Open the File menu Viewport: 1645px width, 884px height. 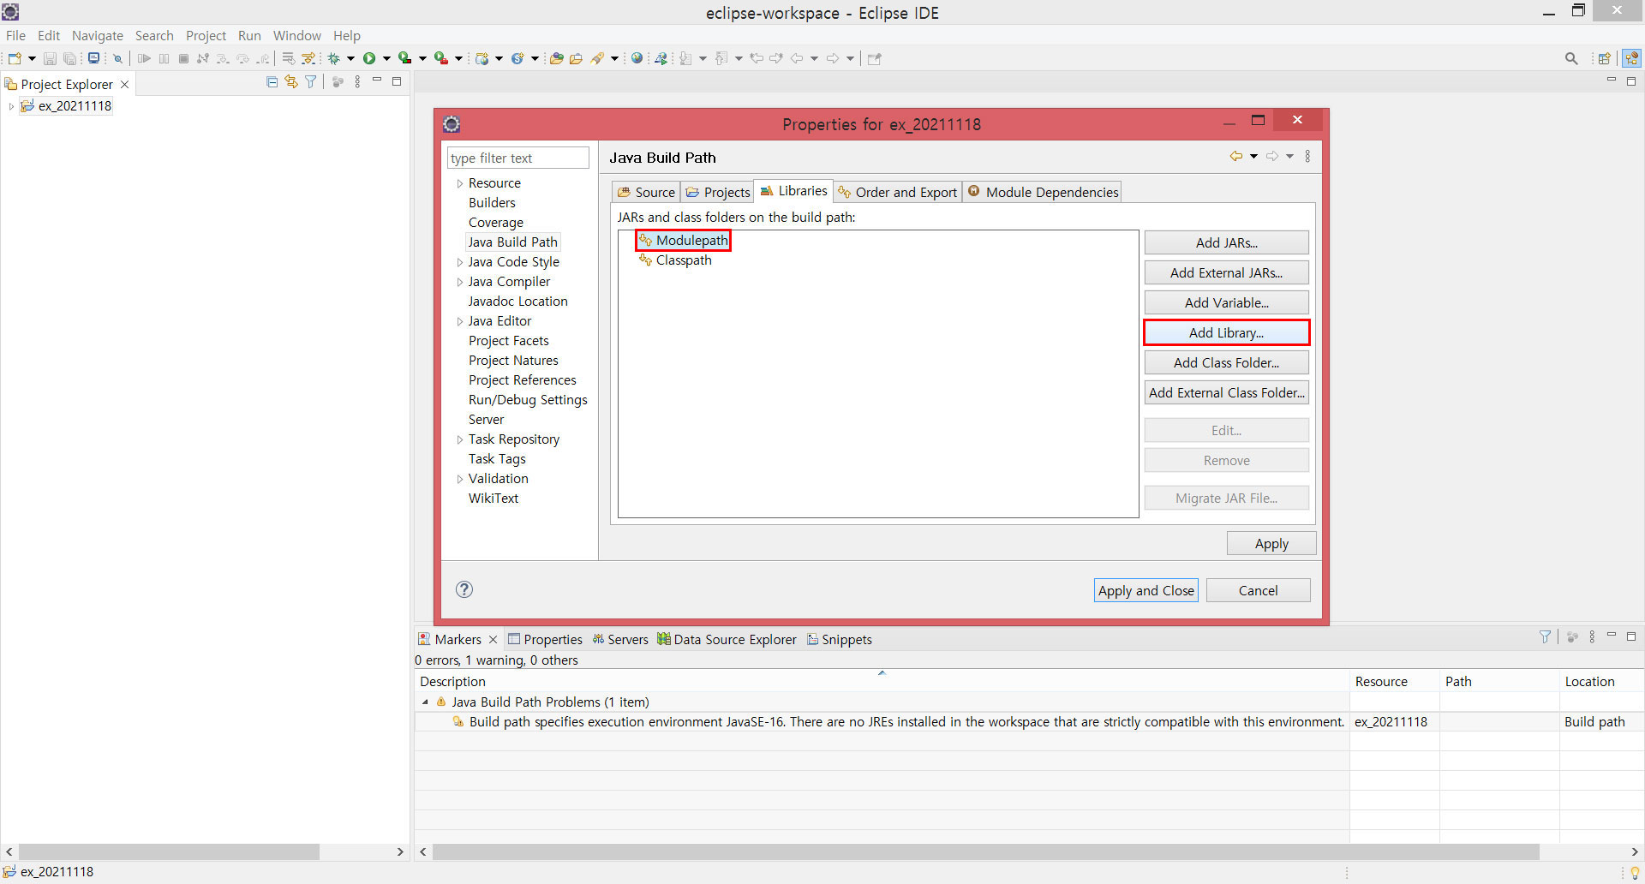[x=15, y=35]
